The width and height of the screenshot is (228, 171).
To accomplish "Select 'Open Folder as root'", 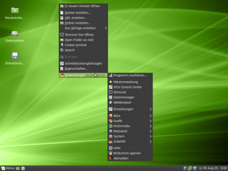I will pyautogui.click(x=84, y=40).
